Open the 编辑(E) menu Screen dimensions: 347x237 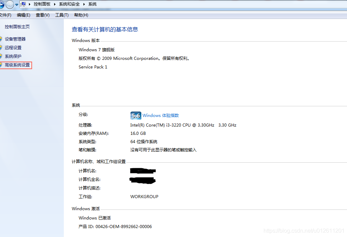click(23, 15)
